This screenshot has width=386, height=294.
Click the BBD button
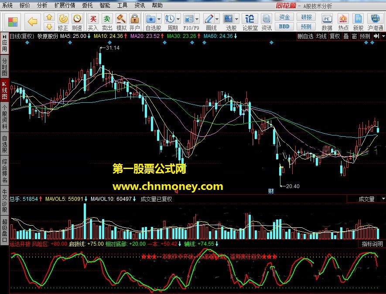coord(284,26)
